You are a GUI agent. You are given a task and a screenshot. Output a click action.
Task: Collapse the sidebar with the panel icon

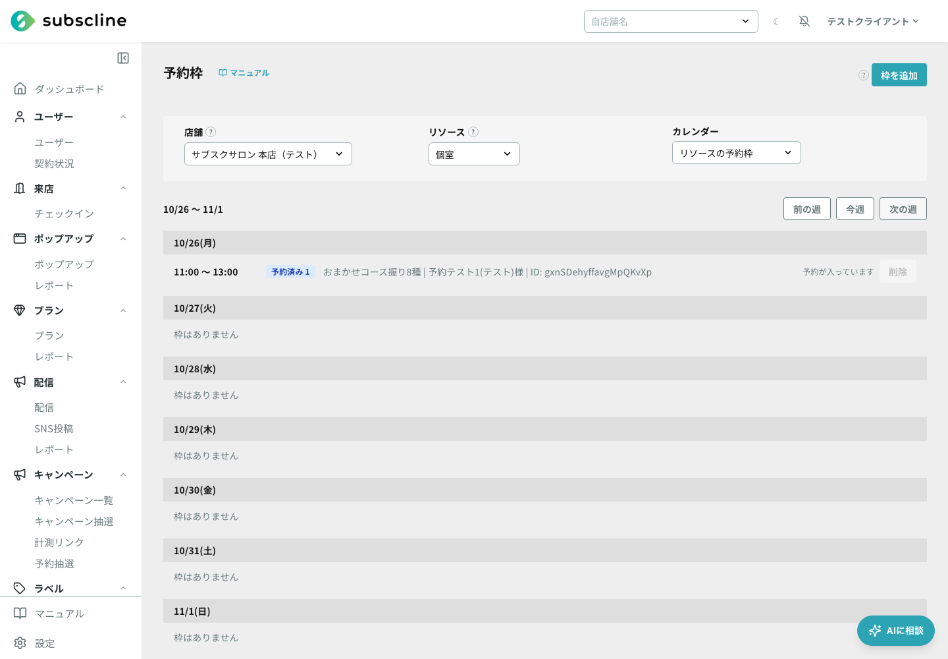pos(123,58)
